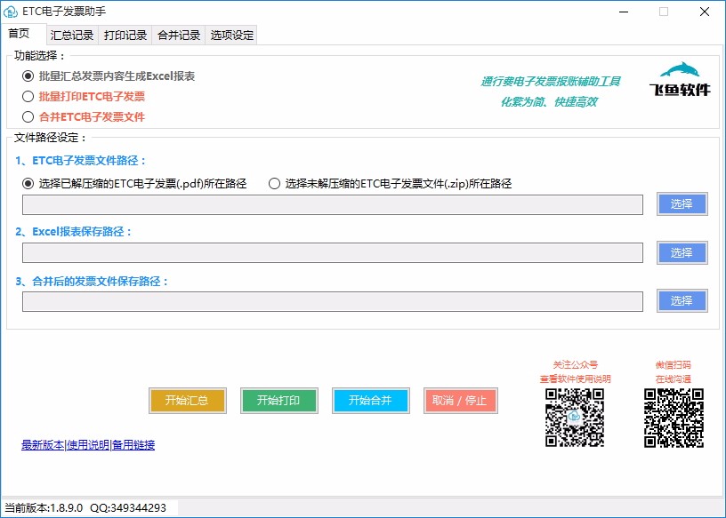Screen dimensions: 726x518
Task: Click the 飞鱼软件 dolphin logo
Action: [x=679, y=79]
